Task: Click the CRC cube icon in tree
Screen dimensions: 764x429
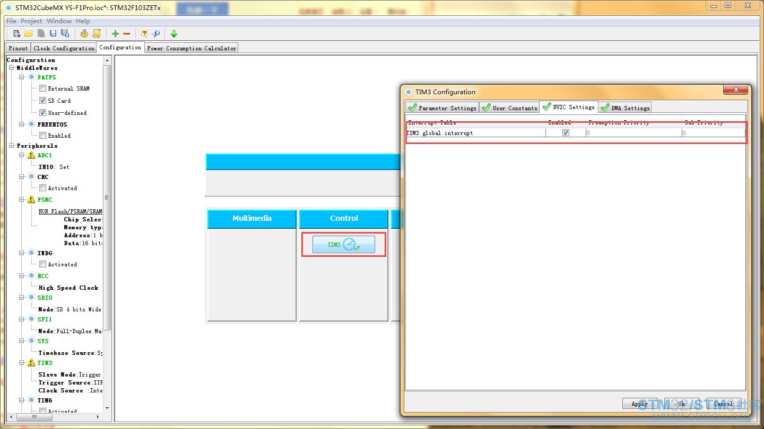Action: pyautogui.click(x=31, y=177)
